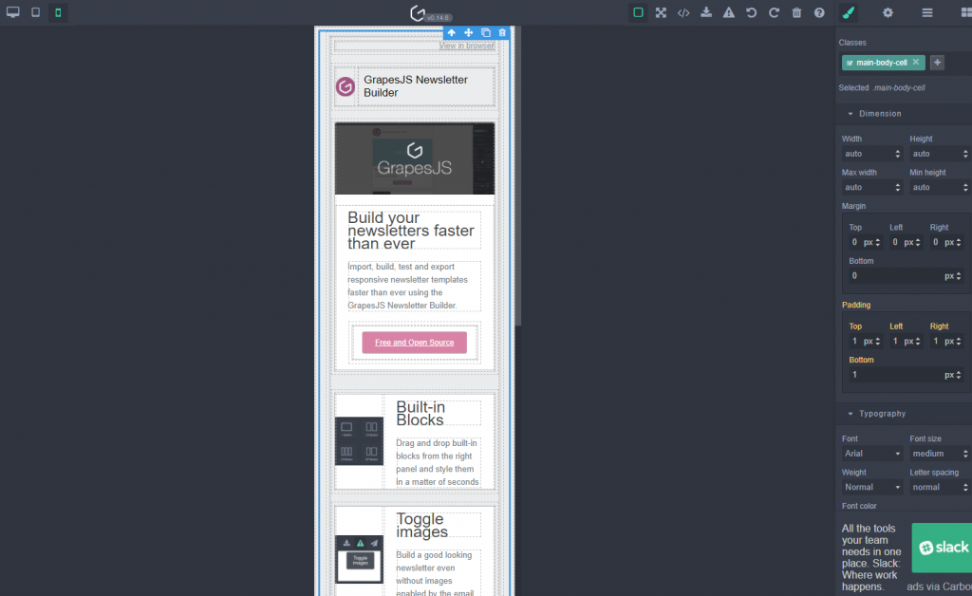Click the 'View in browser' link
Viewport: 972px width, 596px height.
466,46
